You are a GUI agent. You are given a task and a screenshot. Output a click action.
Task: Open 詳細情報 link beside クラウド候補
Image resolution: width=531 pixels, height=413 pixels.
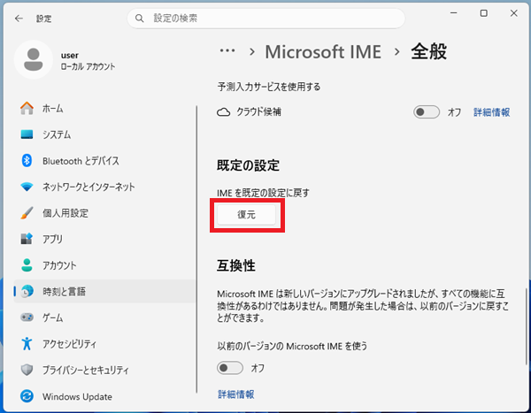click(491, 112)
